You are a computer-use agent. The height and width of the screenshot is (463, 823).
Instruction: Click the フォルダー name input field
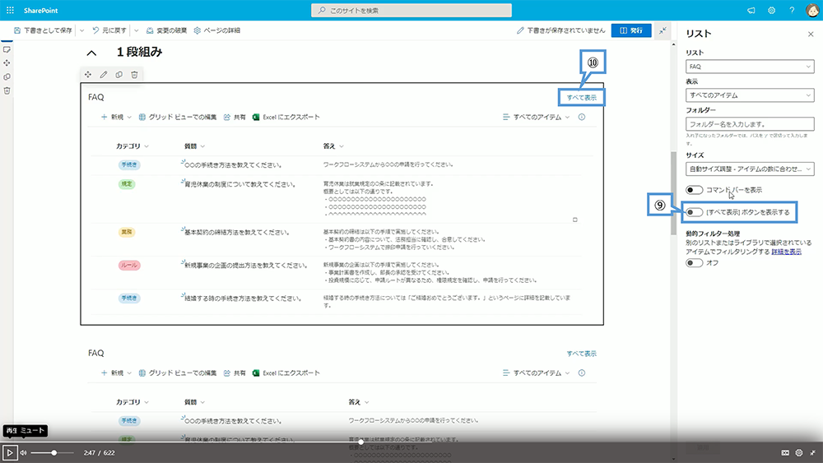750,124
